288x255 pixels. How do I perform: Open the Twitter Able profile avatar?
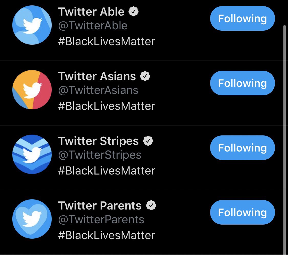pos(32,25)
